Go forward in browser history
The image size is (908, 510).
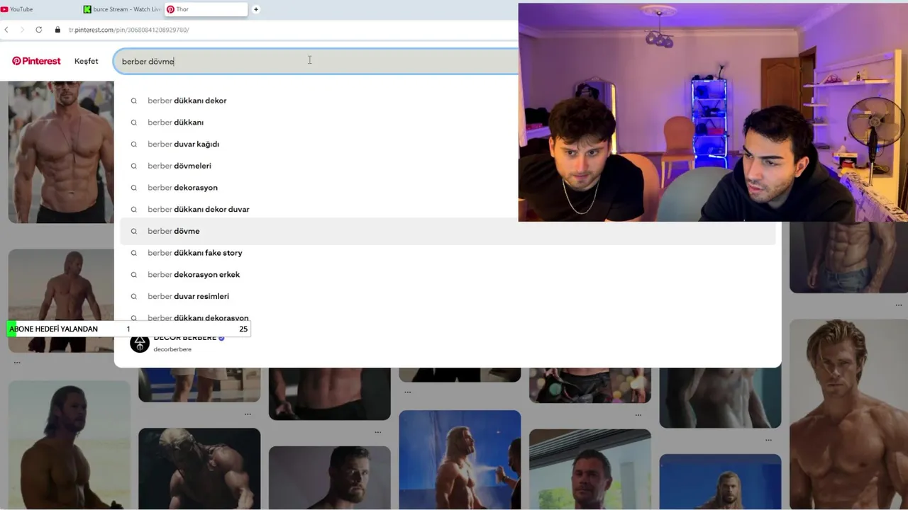pos(22,30)
